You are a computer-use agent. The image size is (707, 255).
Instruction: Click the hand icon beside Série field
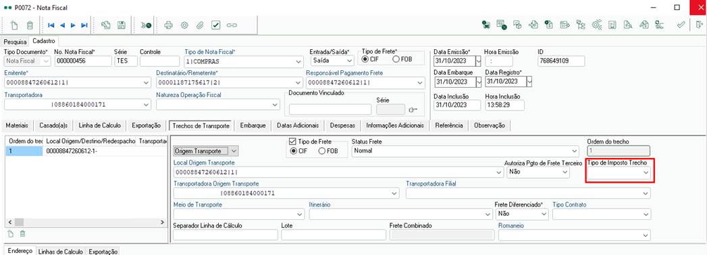413,109
